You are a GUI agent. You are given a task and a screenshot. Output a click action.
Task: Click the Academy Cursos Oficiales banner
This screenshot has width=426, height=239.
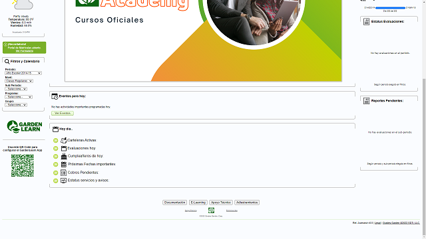[203, 40]
